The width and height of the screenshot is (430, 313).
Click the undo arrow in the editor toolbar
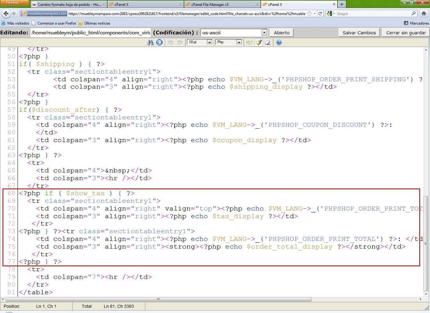tap(170, 43)
